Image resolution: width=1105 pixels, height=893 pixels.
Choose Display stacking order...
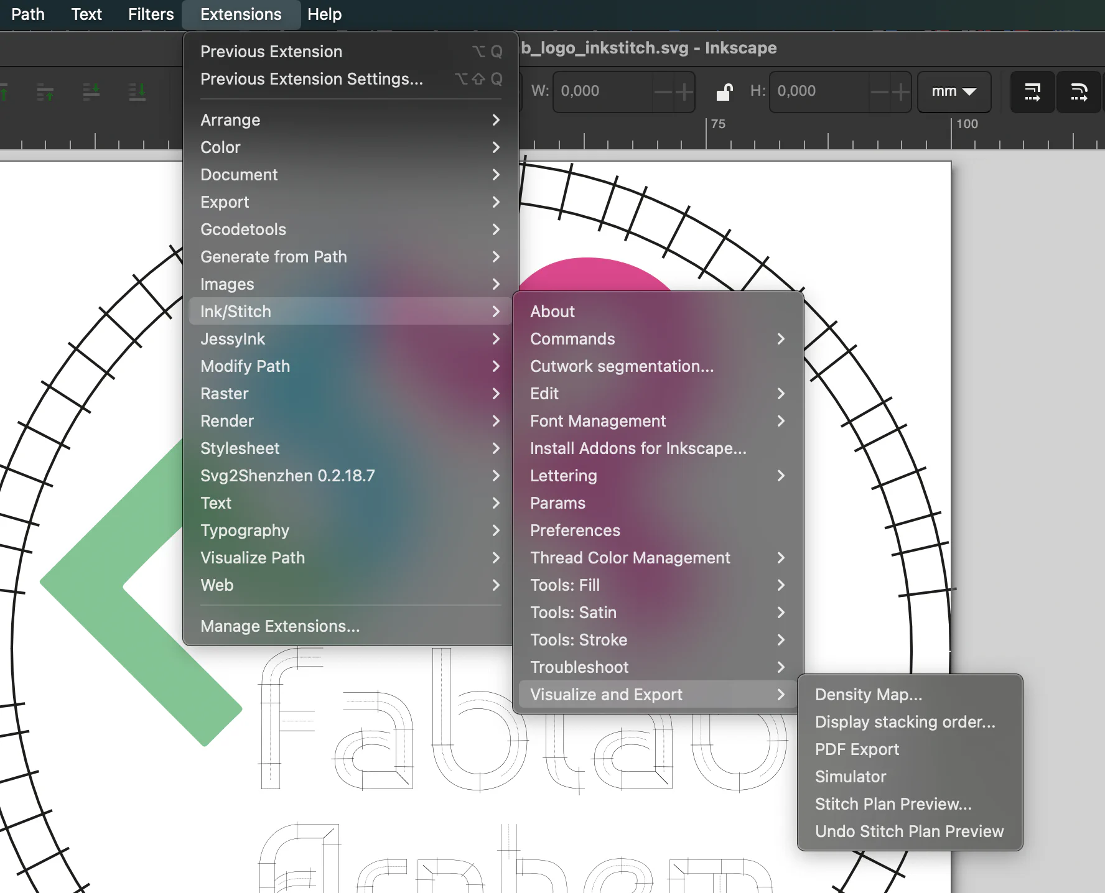(910, 722)
